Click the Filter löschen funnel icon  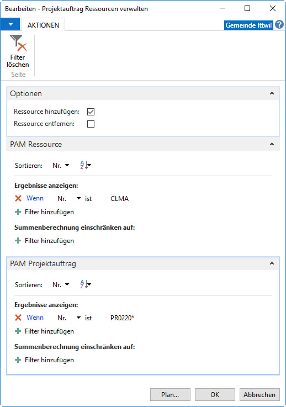click(x=18, y=43)
